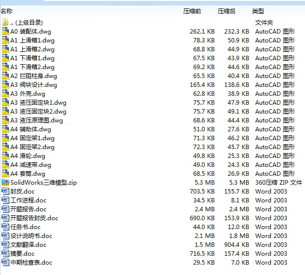Click the 任务书.doc Word icon

coord(5,227)
